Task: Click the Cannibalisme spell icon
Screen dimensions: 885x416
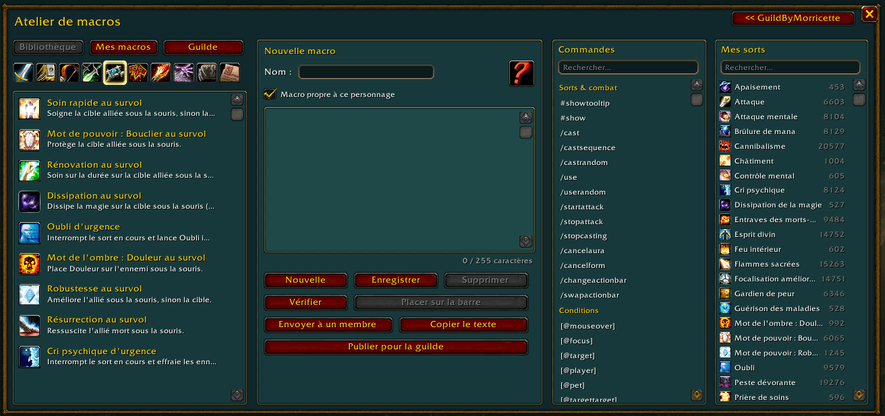Action: pos(725,146)
